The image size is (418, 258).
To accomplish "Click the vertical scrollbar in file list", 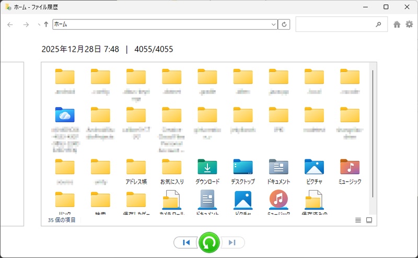I will [x=373, y=131].
